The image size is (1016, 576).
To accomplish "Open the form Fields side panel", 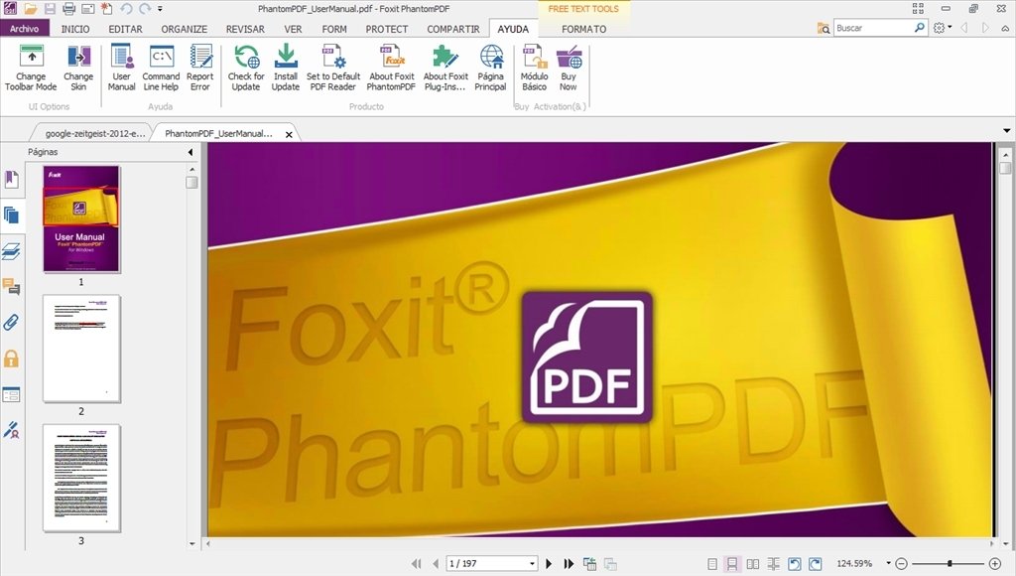I will 11,394.
